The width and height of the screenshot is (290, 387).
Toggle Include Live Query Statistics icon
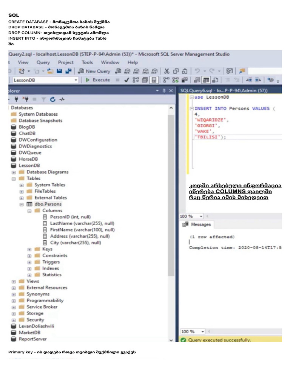[x=175, y=80]
